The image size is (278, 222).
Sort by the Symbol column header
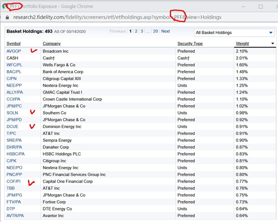point(14,44)
